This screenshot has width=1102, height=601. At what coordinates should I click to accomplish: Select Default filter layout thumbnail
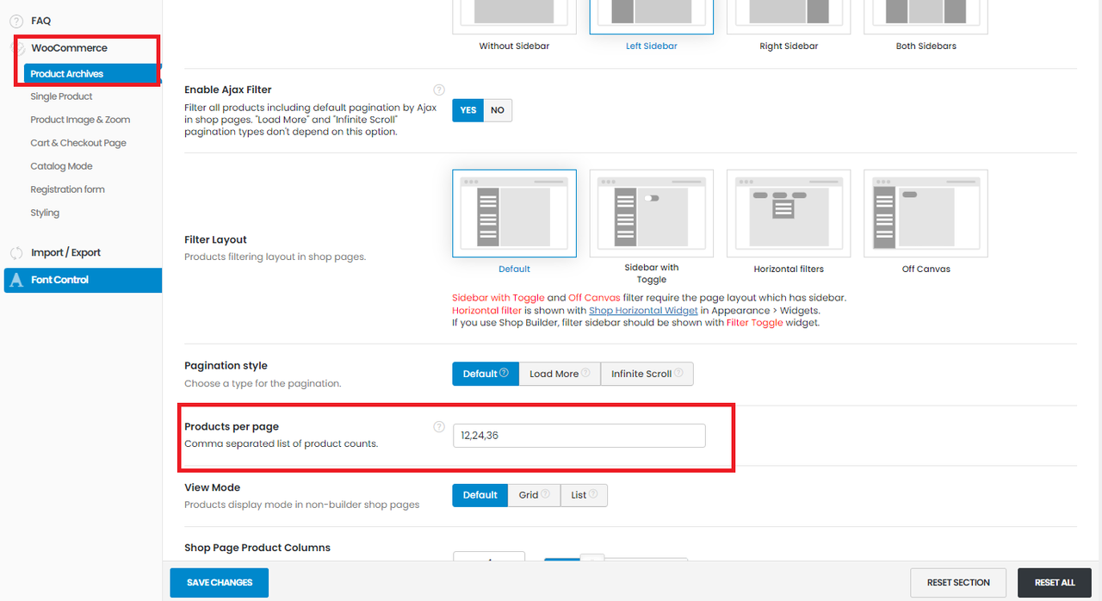pyautogui.click(x=514, y=214)
